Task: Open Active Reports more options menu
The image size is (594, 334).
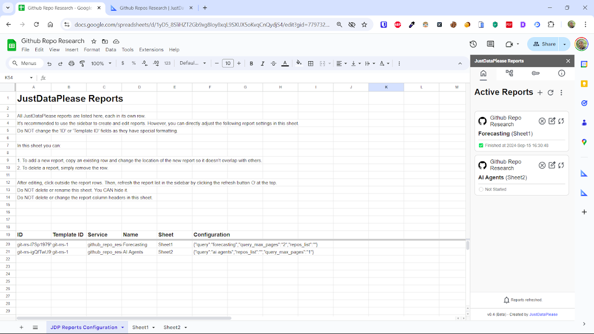Action: (562, 93)
